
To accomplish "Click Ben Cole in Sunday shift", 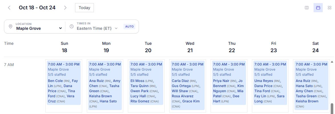I will [x=55, y=81].
